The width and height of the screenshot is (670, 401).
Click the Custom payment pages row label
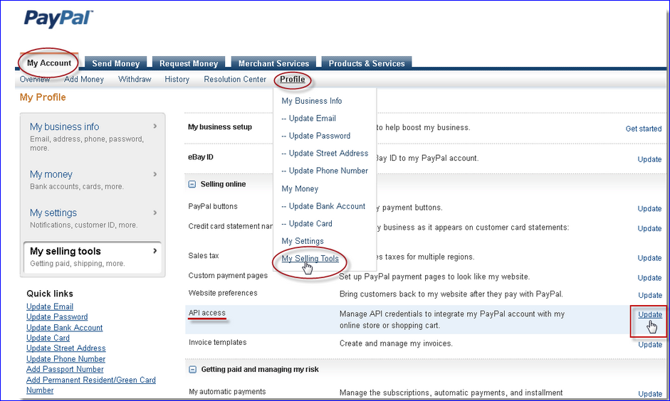[x=228, y=276]
